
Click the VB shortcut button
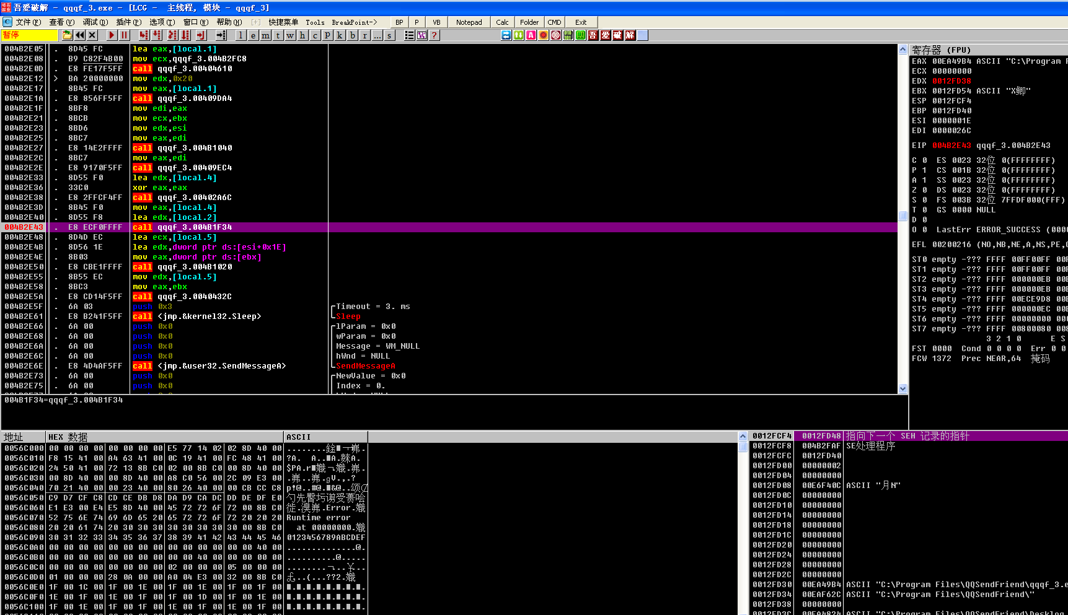(x=436, y=22)
